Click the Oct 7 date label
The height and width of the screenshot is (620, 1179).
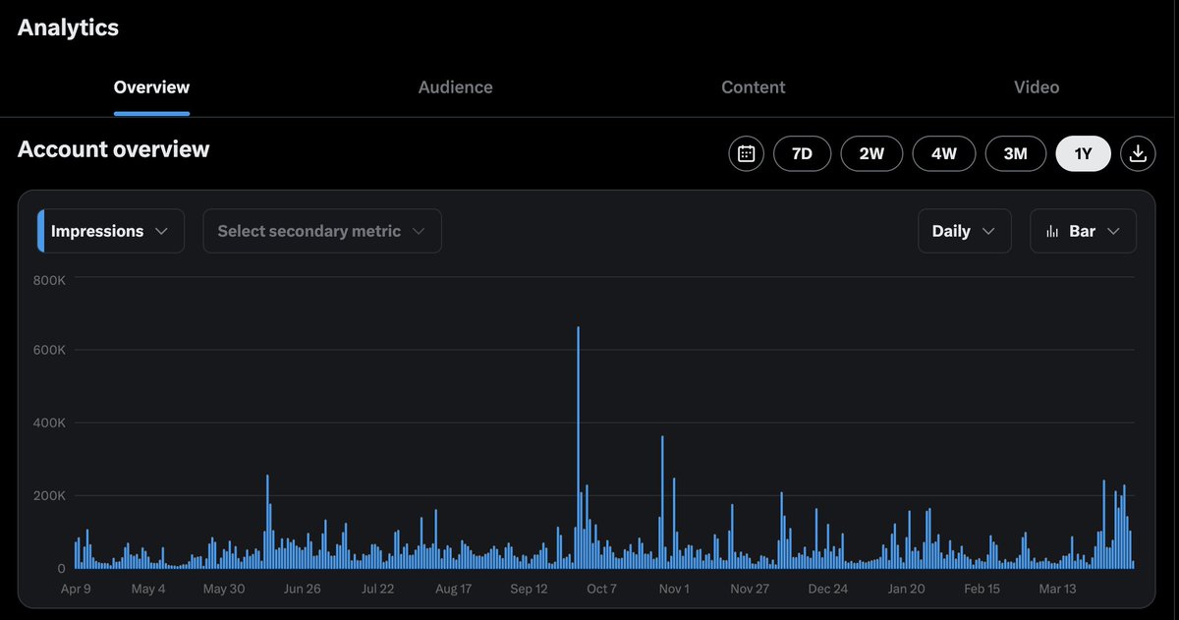601,589
